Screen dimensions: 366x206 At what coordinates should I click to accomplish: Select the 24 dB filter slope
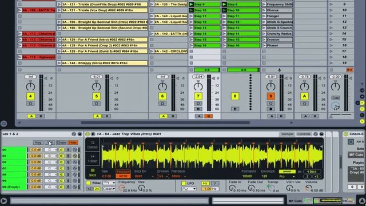coord(97,189)
